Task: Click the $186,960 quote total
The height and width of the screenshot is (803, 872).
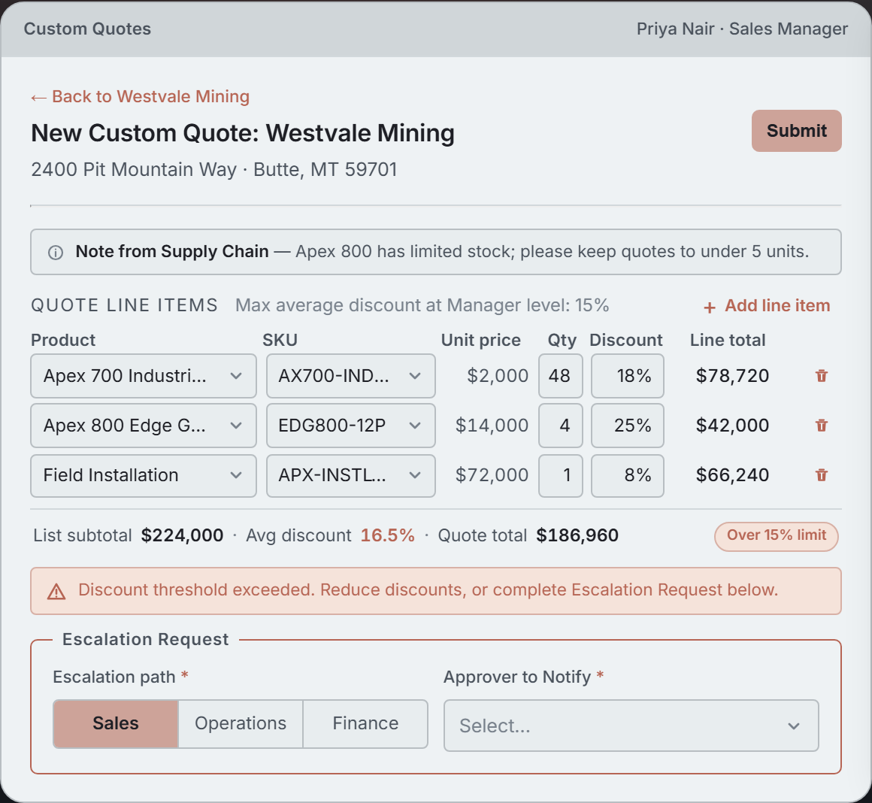Action: click(x=577, y=535)
